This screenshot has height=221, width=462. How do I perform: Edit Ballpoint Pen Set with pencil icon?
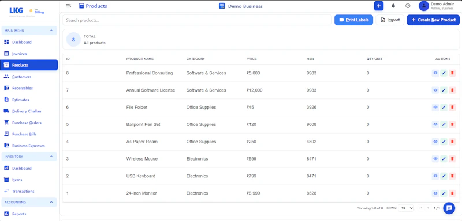click(444, 124)
